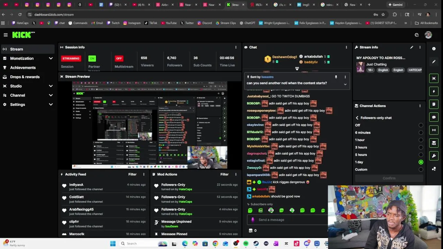This screenshot has height=249, width=443.
Task: Toggle the Partner ON switch
Action: pos(92,58)
